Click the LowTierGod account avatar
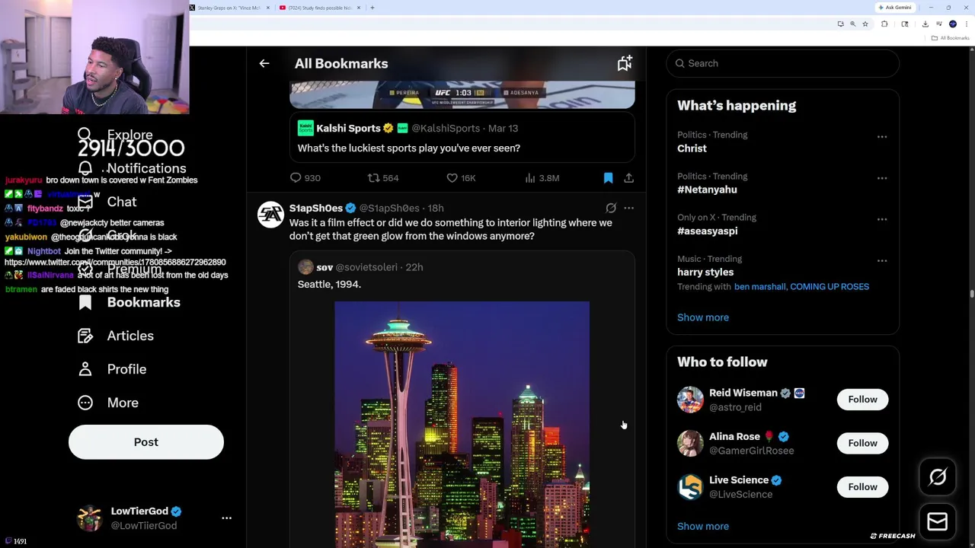Viewport: 975px width, 548px height. coord(89,518)
